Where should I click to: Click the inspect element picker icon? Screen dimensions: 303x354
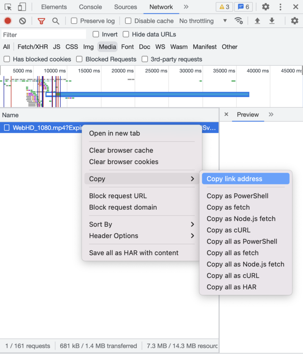point(8,7)
